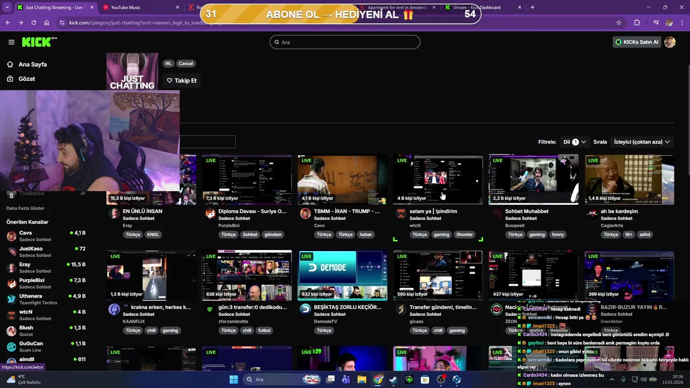The height and width of the screenshot is (388, 690).
Task: Go to Ana Sayfa in the sidebar
Action: (x=32, y=64)
